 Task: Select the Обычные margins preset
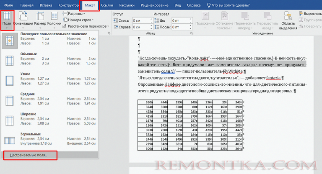coord(50,60)
